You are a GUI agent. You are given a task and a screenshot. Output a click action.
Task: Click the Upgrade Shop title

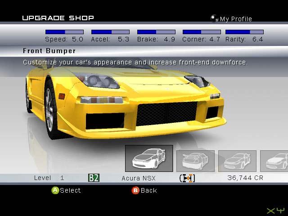pos(58,18)
